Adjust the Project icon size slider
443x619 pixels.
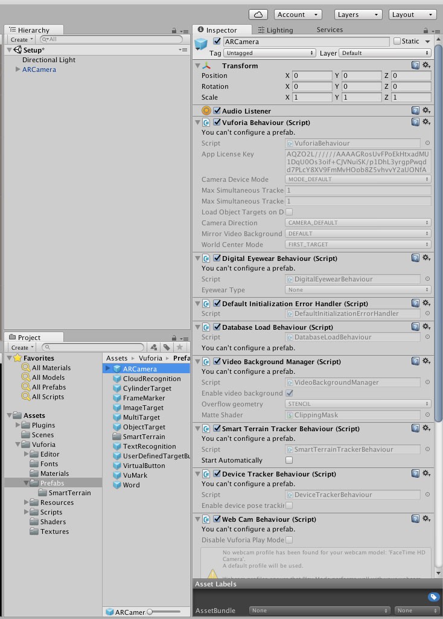[x=164, y=612]
